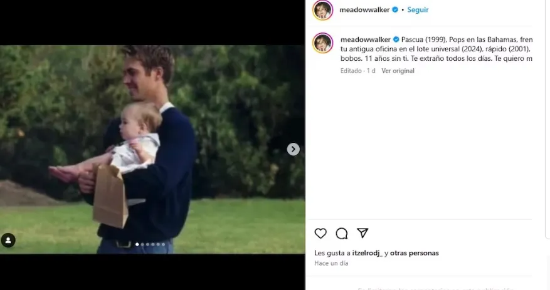Viewport: 550px width, 290px height.
Task: Open the caption's profile avatar
Action: pos(323,43)
